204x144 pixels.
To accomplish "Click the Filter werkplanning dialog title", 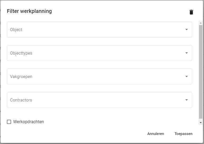I will point(29,11).
